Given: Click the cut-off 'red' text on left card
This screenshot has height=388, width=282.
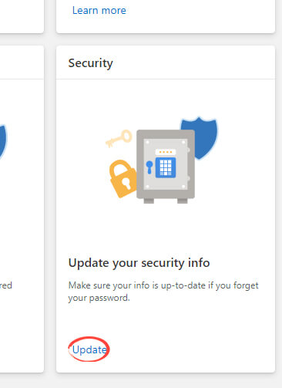Looking at the screenshot, I should (x=6, y=285).
